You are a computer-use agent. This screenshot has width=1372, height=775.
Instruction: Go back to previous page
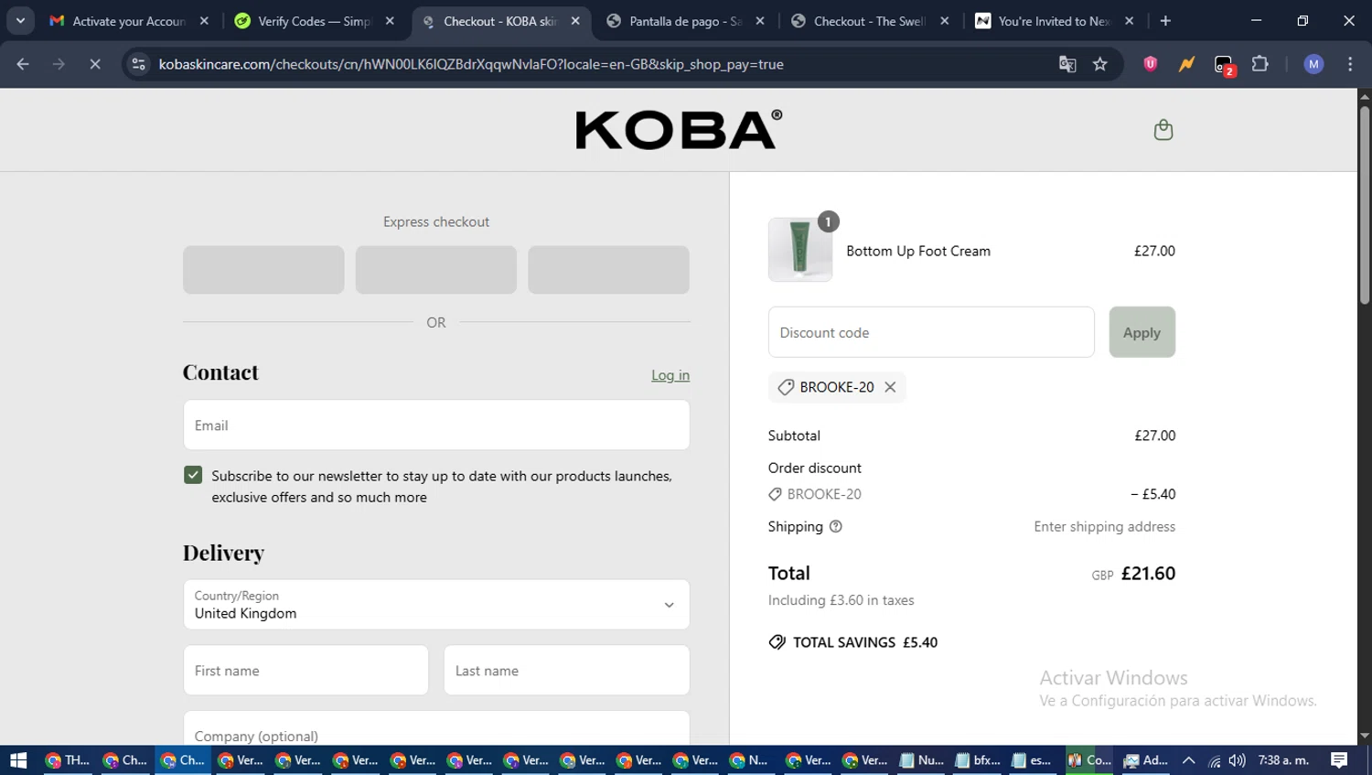(x=23, y=64)
